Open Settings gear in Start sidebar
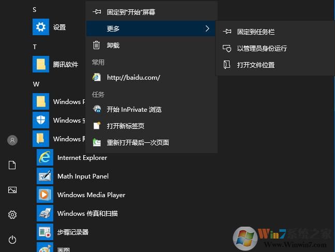Image resolution: width=335 pixels, height=252 pixels. pos(12,215)
